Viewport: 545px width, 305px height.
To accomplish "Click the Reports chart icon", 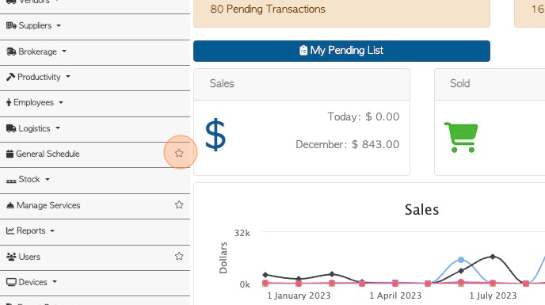I will click(x=10, y=231).
